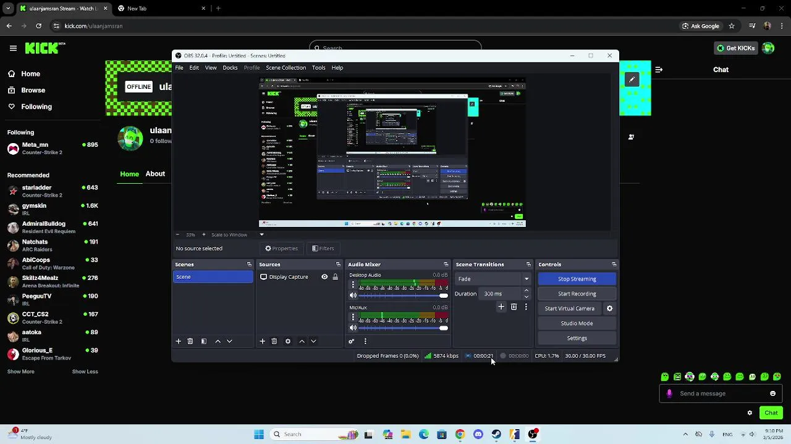This screenshot has width=791, height=444.
Task: Open OBS Help menu
Action: 337,67
